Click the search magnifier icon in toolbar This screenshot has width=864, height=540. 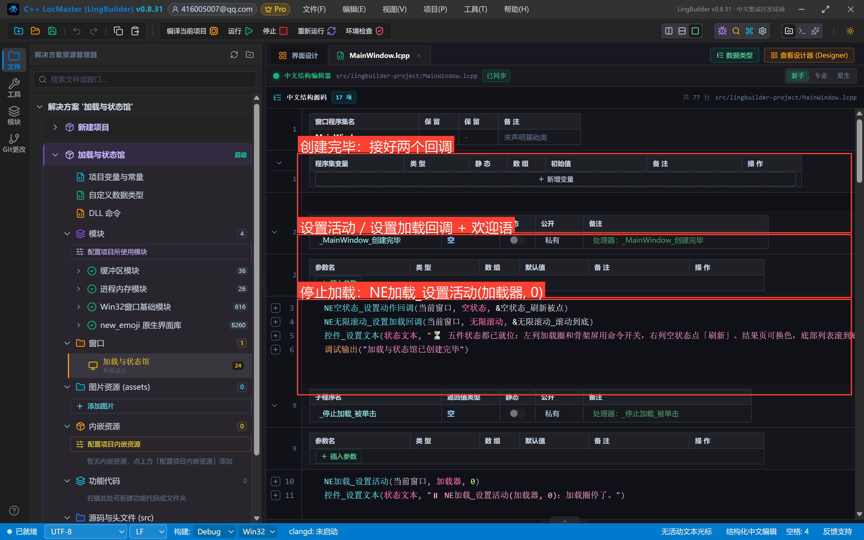(x=736, y=31)
